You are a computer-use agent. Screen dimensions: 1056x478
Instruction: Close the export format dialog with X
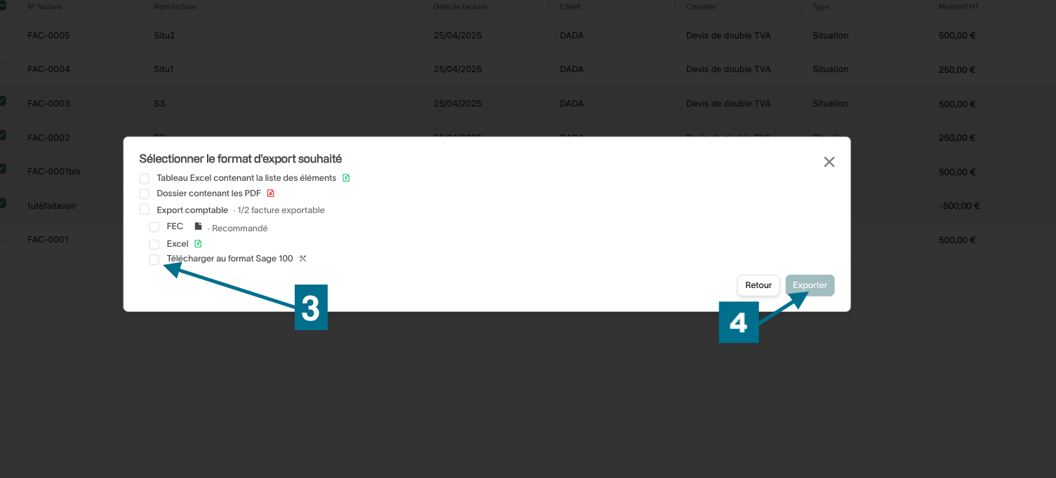point(829,162)
